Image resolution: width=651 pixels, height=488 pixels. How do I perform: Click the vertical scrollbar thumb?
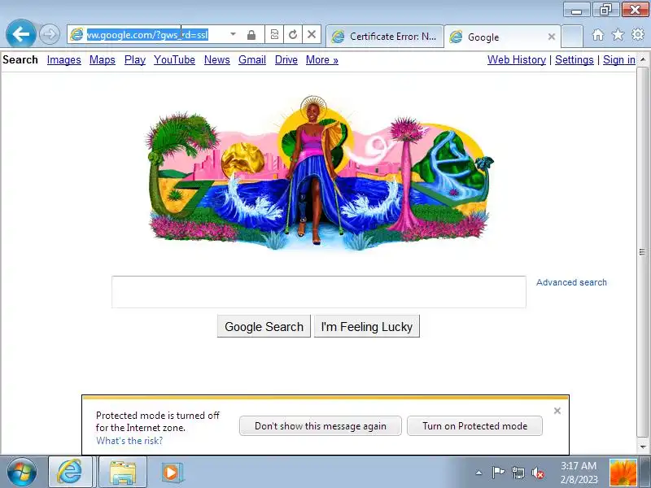click(642, 251)
